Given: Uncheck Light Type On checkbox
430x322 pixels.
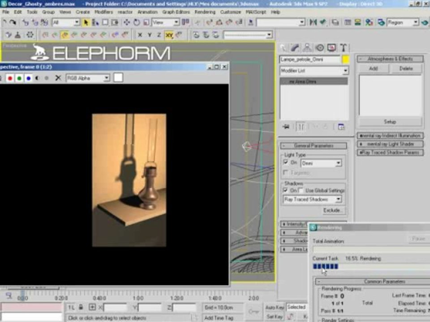Looking at the screenshot, I should pyautogui.click(x=286, y=162).
